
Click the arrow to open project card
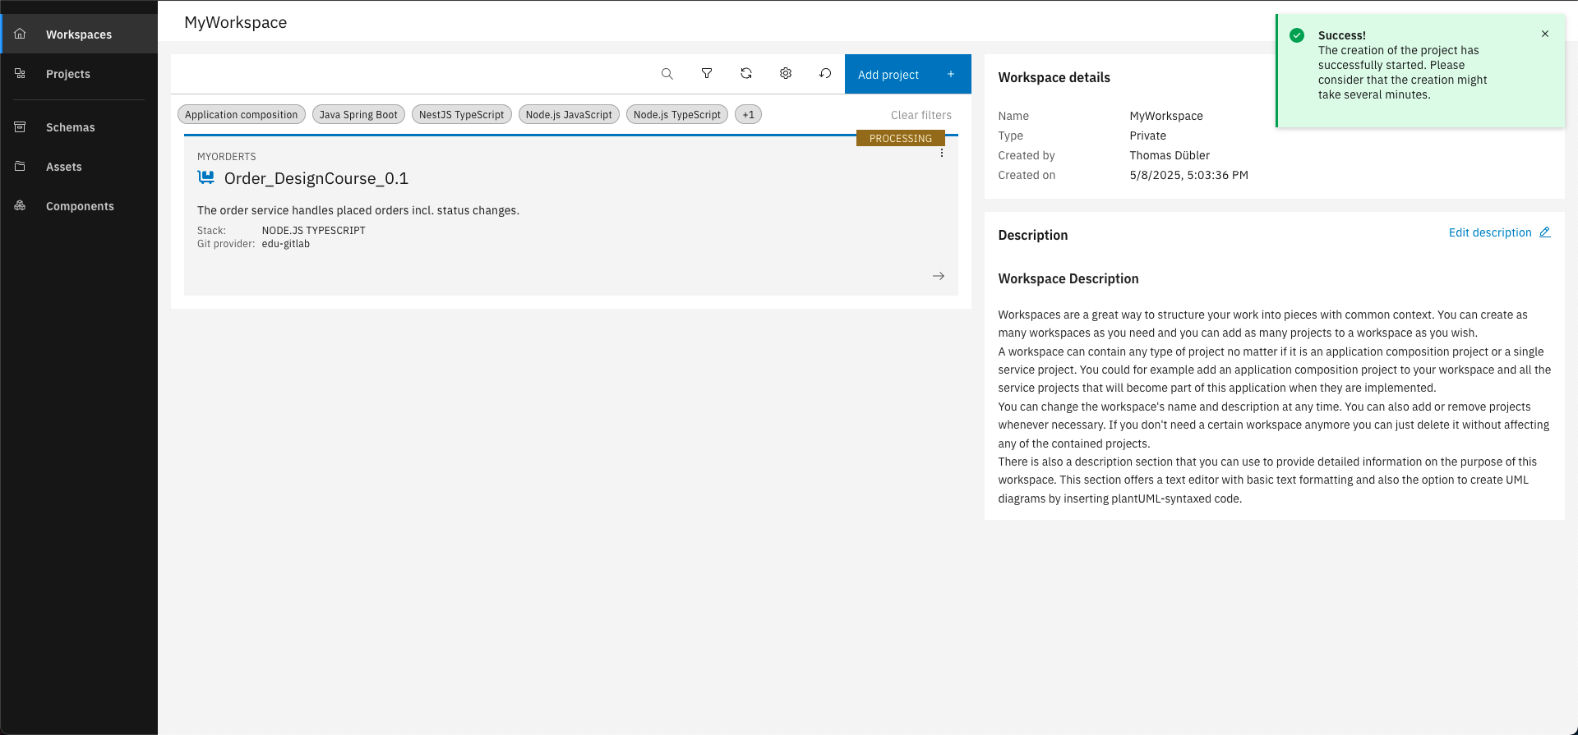[939, 276]
